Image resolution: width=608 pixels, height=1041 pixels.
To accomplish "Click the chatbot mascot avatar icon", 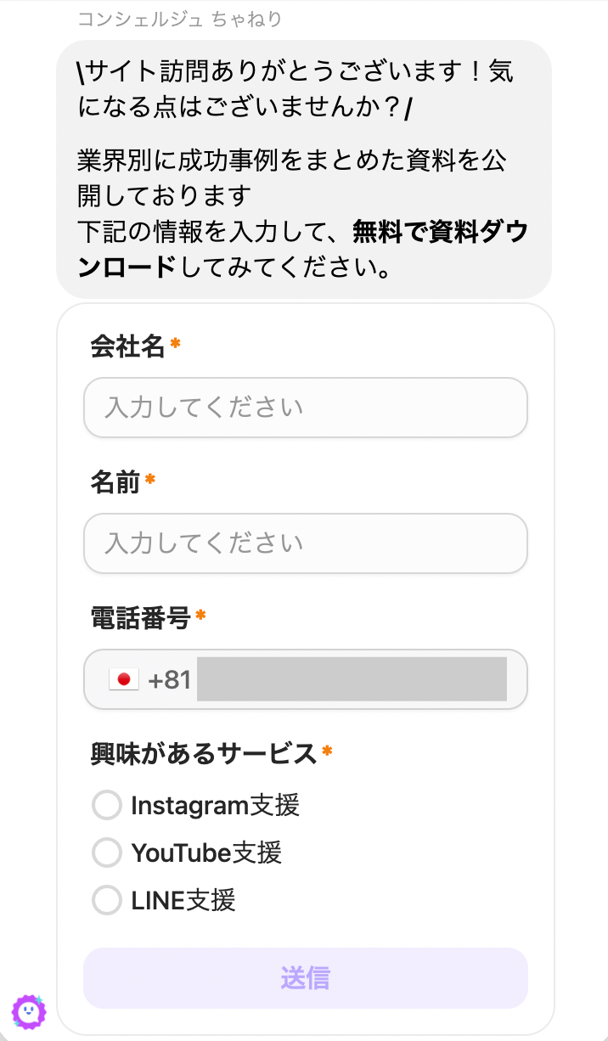I will click(x=29, y=1011).
